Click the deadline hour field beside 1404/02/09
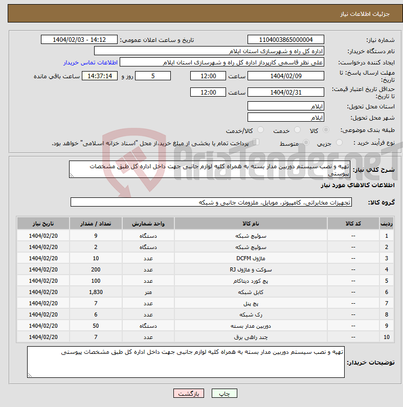This screenshot has height=407, width=403. coord(208,76)
